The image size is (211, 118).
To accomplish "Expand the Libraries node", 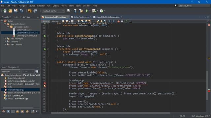I will coord(5,42).
